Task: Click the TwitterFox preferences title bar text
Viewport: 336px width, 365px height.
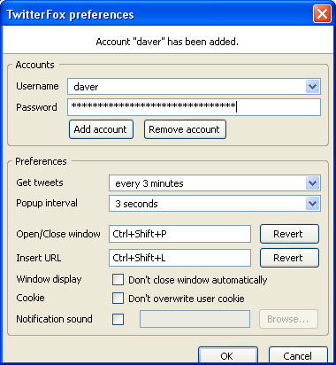Action: pos(70,15)
